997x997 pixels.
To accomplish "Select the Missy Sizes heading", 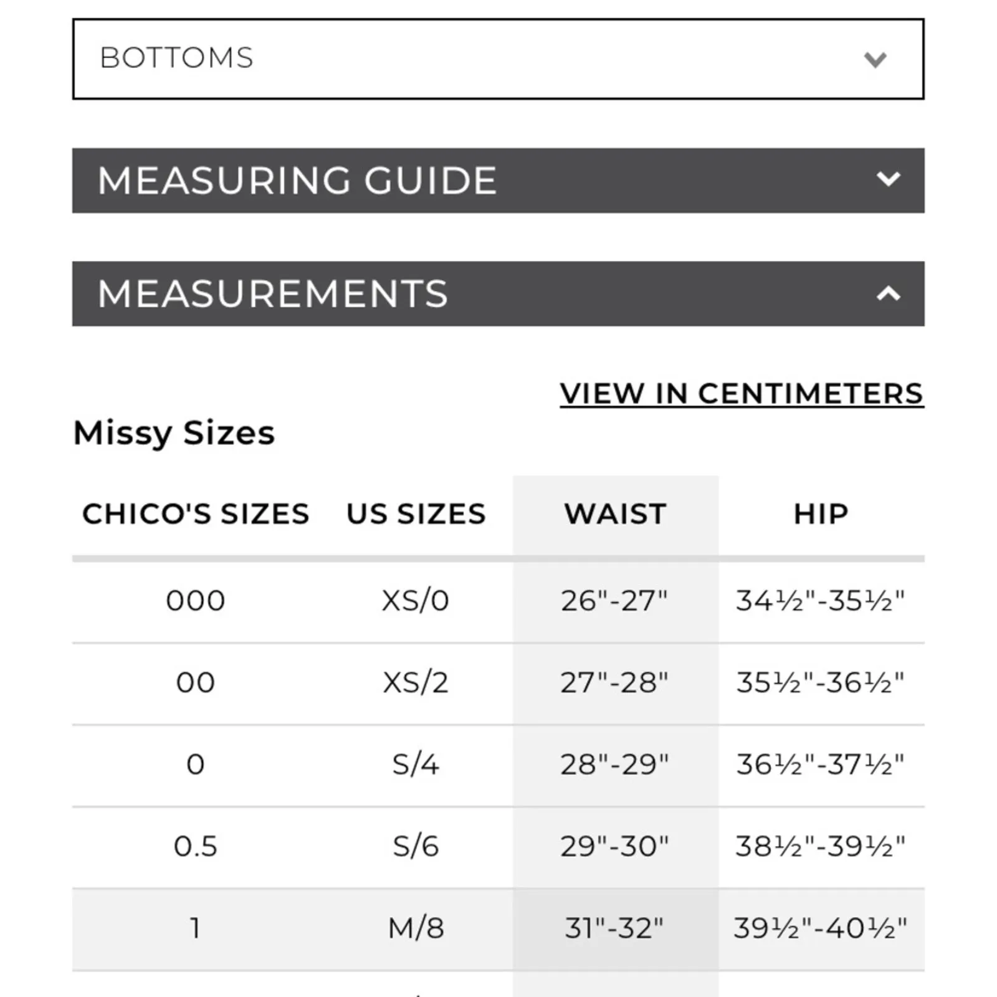I will (174, 433).
